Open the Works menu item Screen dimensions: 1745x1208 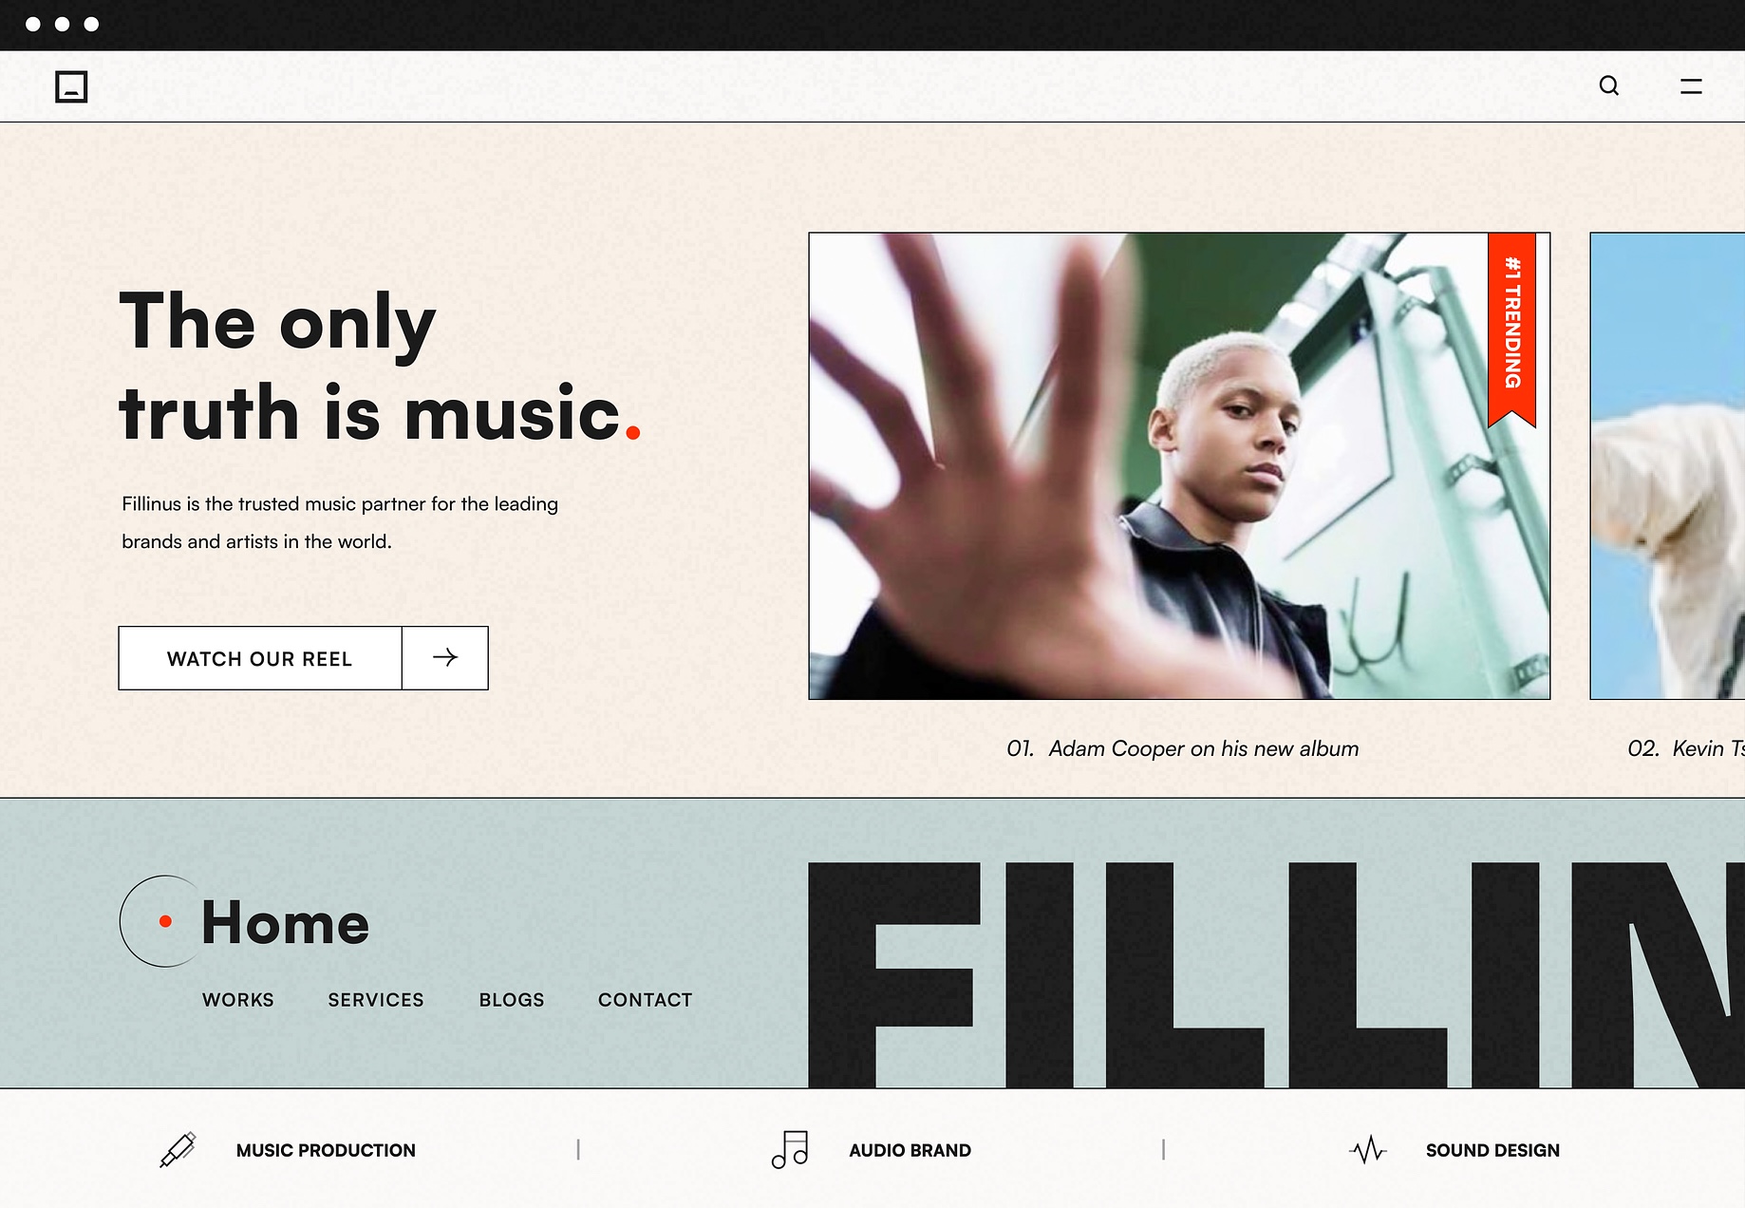(238, 1000)
